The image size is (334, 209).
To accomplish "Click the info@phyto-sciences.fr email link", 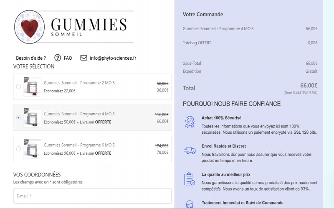I will tap(113, 58).
